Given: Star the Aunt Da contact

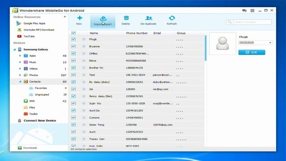Looking at the screenshot, I should click(84, 110).
